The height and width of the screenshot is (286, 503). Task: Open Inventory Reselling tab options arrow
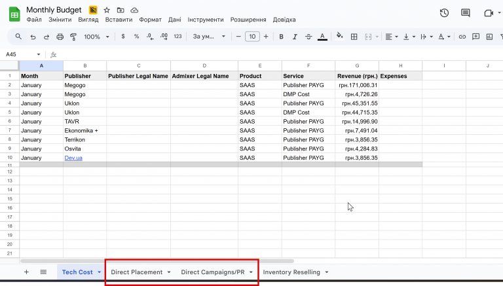(327, 272)
